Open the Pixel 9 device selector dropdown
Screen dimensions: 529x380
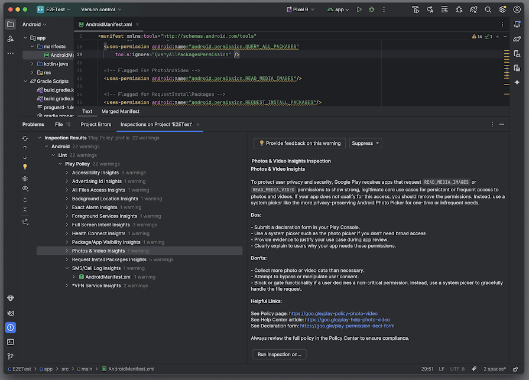300,9
